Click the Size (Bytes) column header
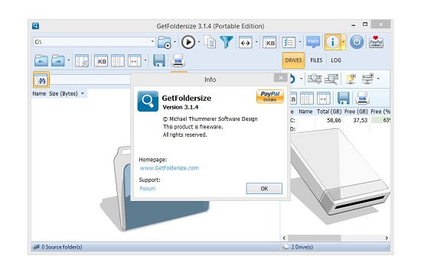This screenshot has width=421, height=279. 64,93
